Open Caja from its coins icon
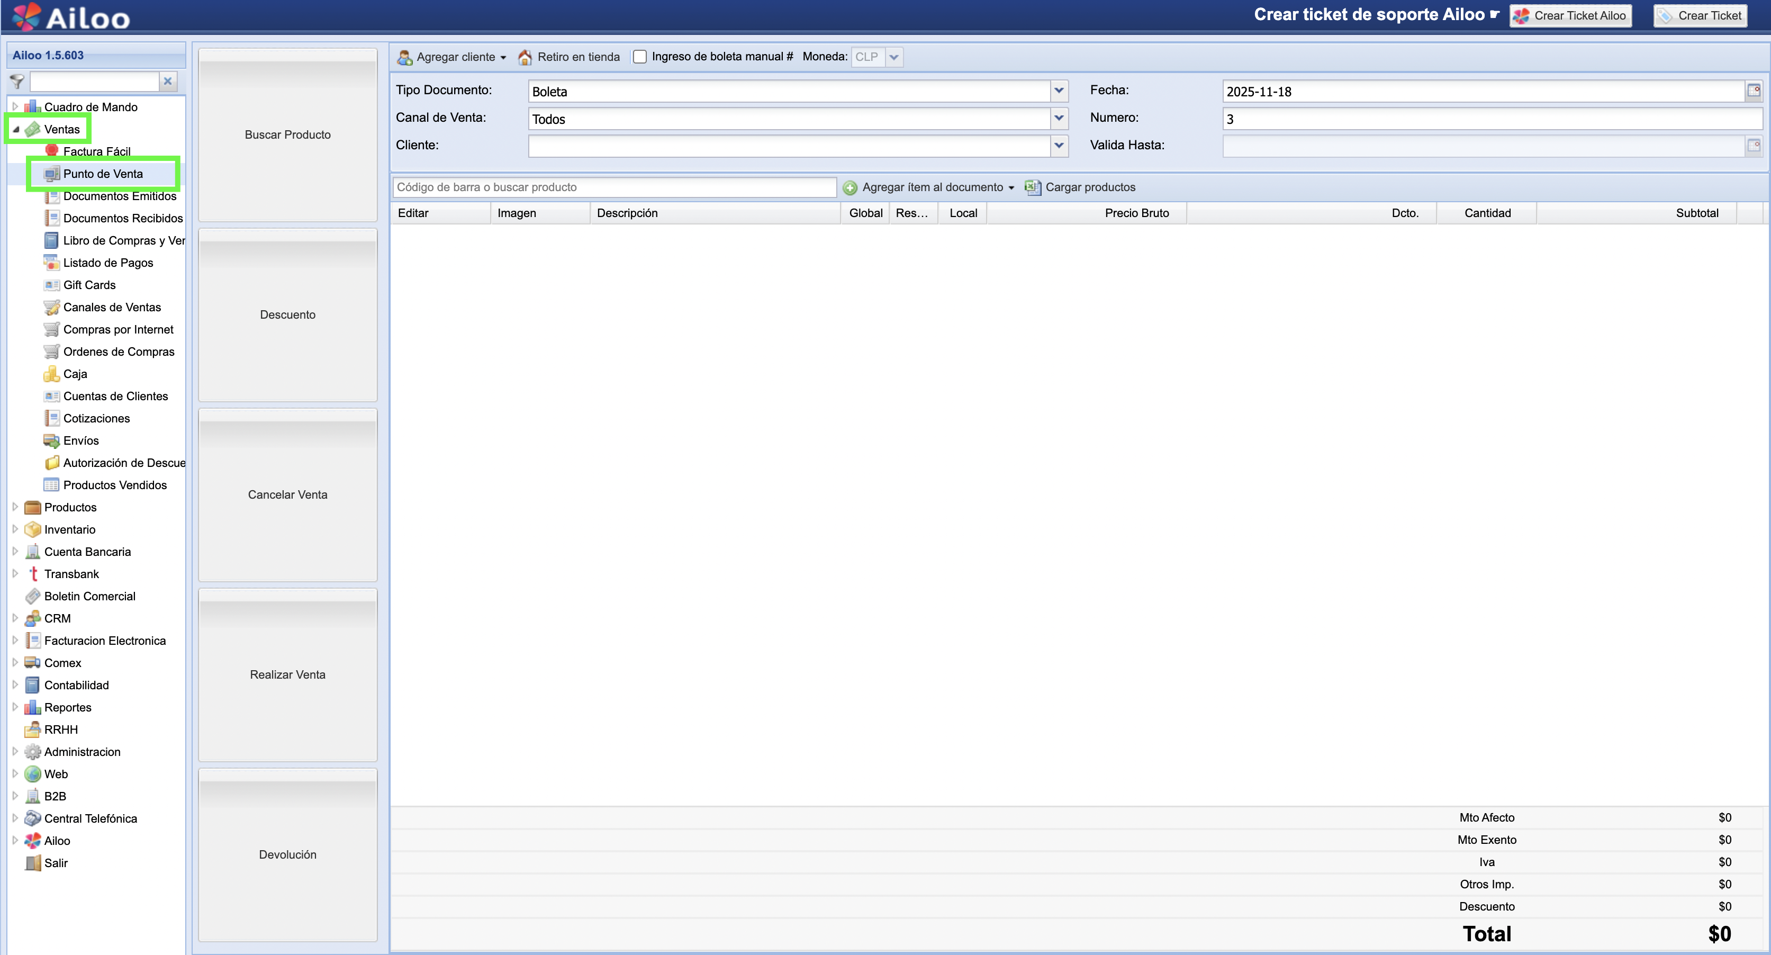Image resolution: width=1771 pixels, height=955 pixels. [51, 374]
